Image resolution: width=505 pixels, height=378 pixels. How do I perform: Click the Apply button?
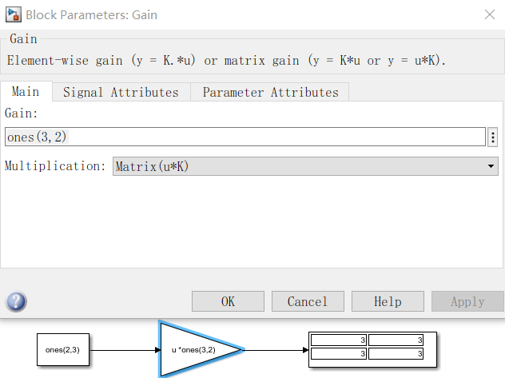pyautogui.click(x=467, y=302)
